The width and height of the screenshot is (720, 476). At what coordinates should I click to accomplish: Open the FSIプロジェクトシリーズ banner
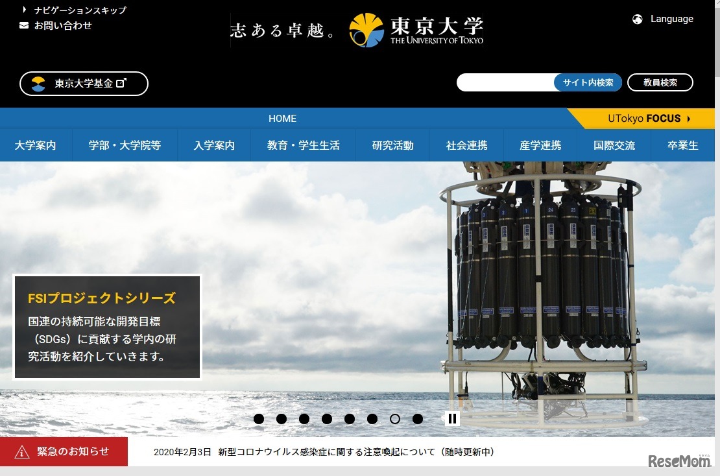[x=108, y=327]
